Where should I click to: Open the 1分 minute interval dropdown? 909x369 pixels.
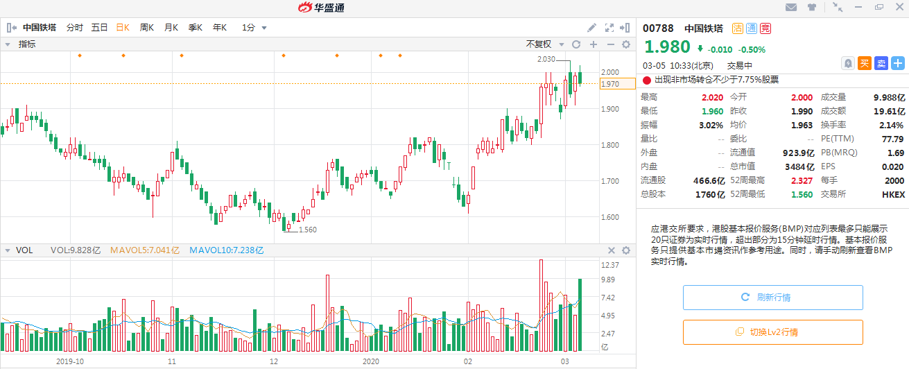pyautogui.click(x=254, y=28)
